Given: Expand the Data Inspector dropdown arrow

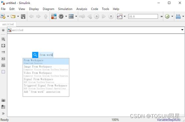Looking at the screenshot, I should coord(125,16).
